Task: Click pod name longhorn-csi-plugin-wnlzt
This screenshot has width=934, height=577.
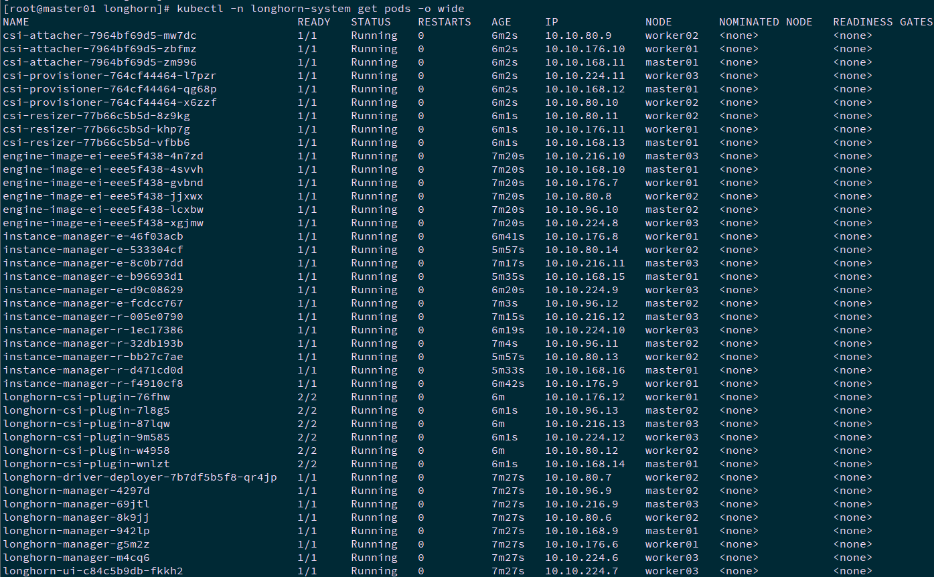Action: tap(86, 464)
